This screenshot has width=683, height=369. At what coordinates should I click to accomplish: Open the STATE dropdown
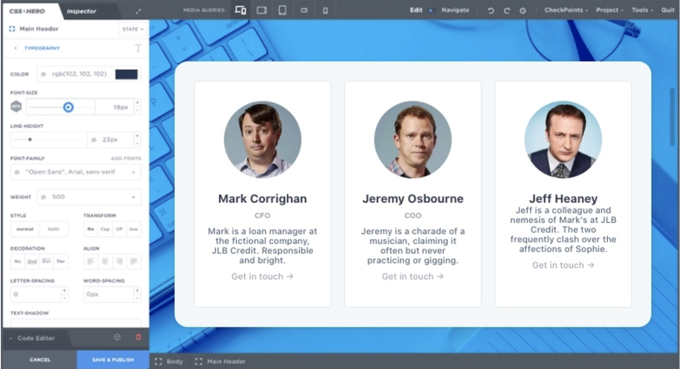point(132,29)
